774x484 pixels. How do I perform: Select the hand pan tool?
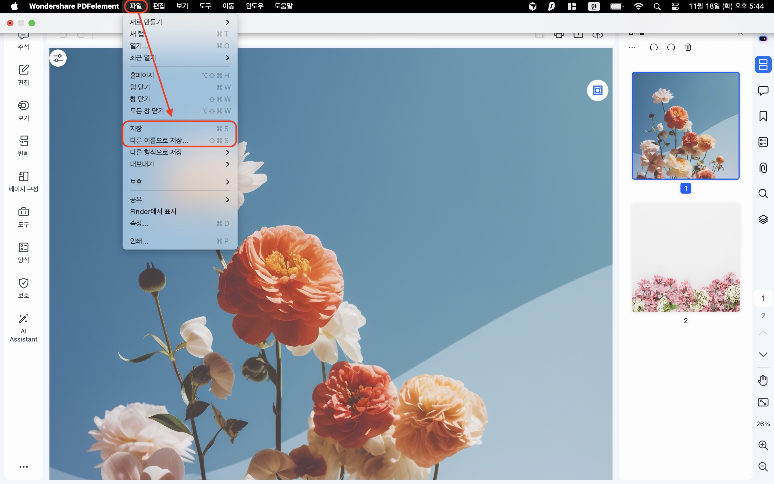763,380
